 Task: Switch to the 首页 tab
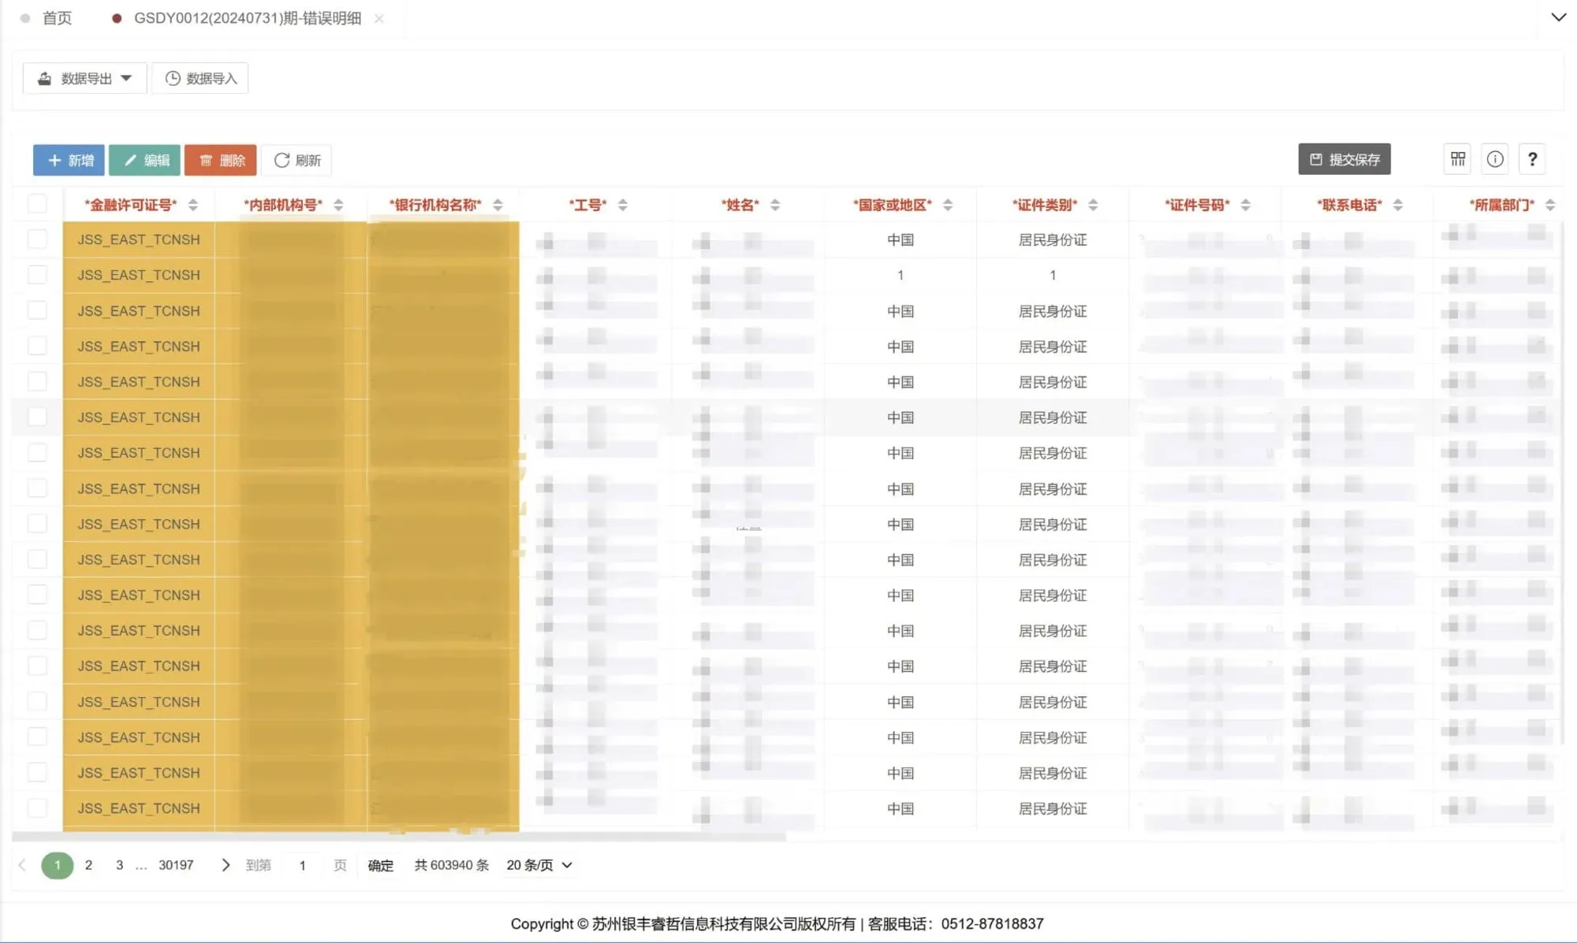[x=56, y=18]
